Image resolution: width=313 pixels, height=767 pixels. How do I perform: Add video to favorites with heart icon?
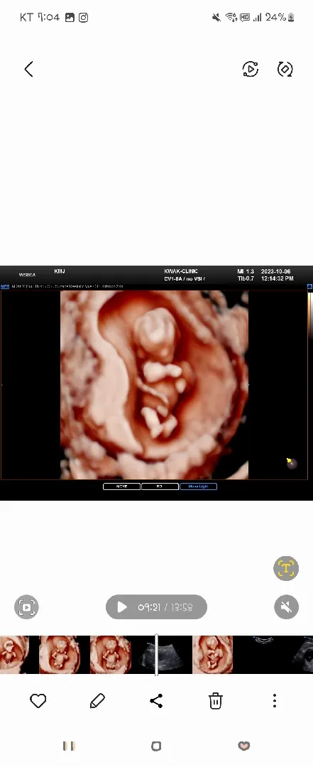(x=38, y=701)
